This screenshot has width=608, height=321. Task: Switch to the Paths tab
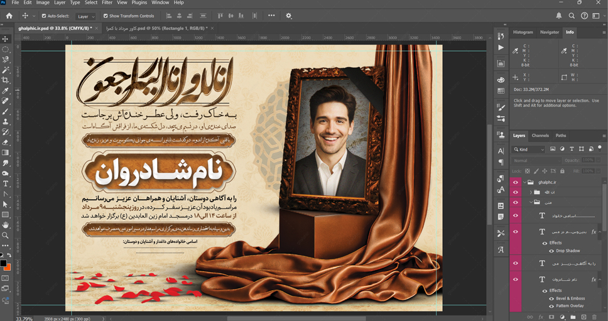tap(561, 136)
